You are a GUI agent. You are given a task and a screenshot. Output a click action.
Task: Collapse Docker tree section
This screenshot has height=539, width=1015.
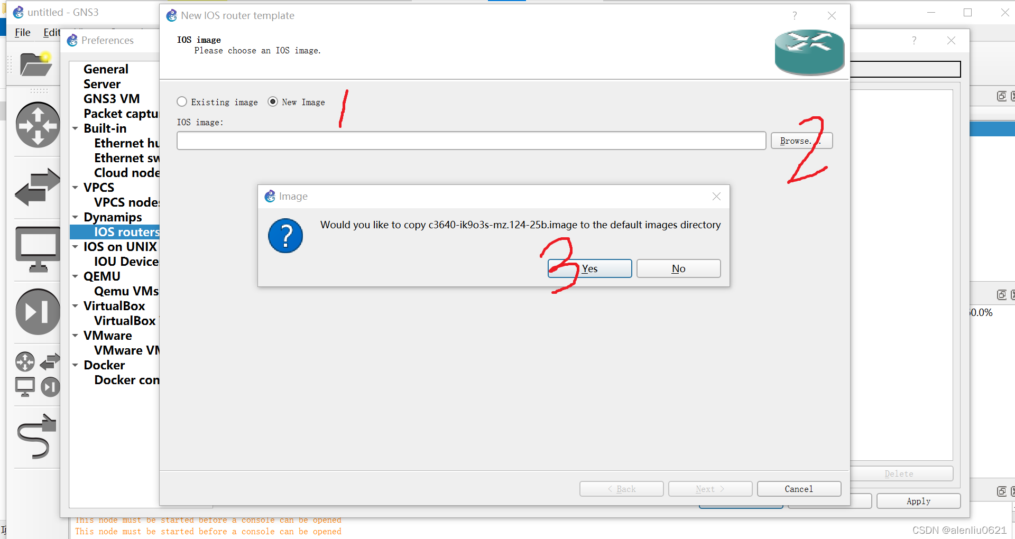coord(76,365)
